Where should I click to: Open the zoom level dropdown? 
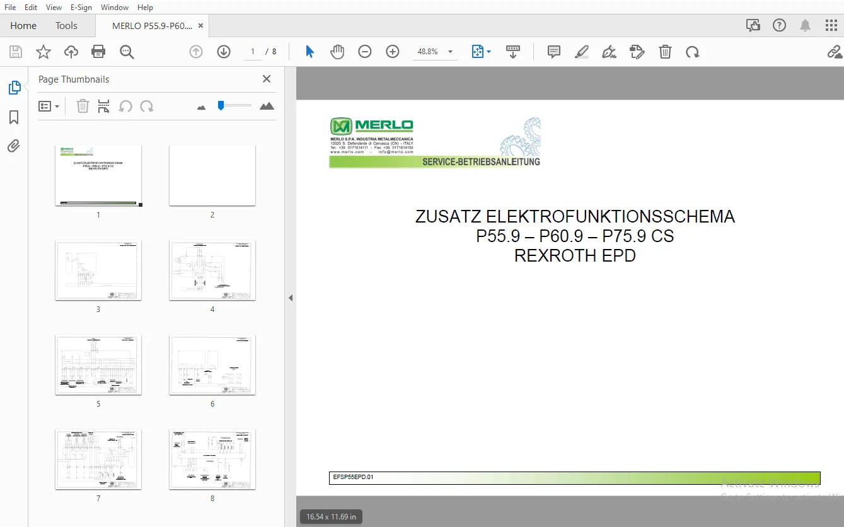[x=450, y=52]
